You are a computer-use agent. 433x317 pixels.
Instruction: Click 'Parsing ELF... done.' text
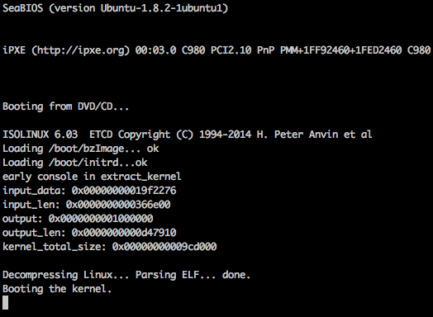[193, 275]
